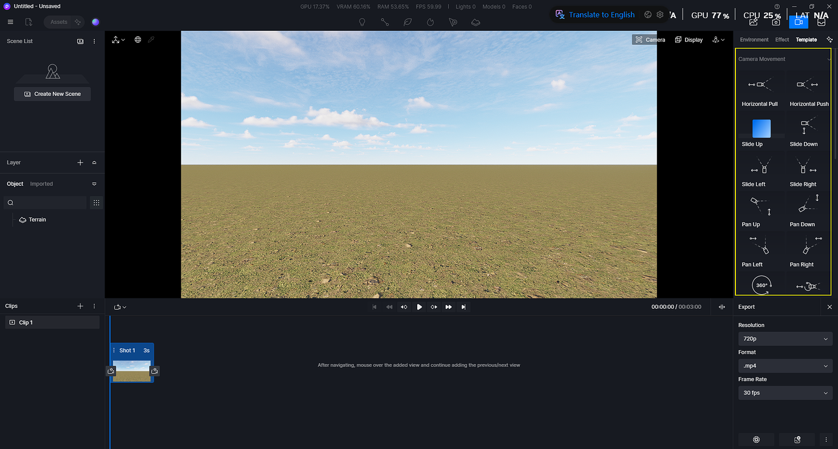
Task: Select the lights icon in the top toolbar
Action: pyautogui.click(x=362, y=22)
